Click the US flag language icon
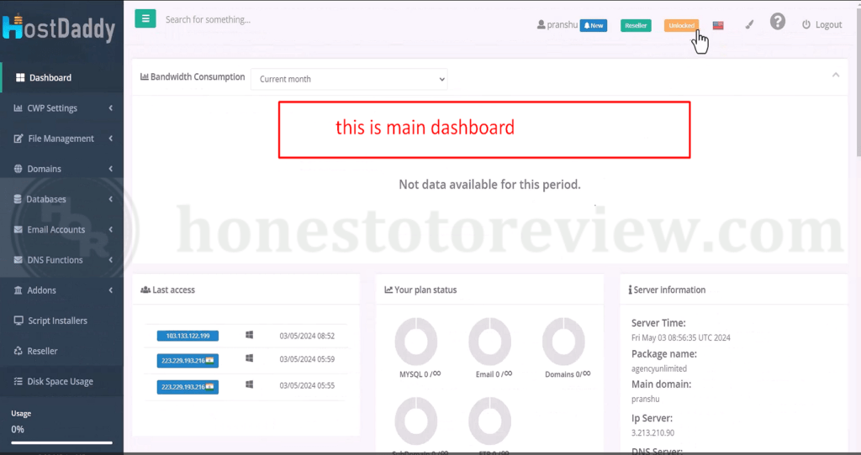861x455 pixels. [718, 25]
